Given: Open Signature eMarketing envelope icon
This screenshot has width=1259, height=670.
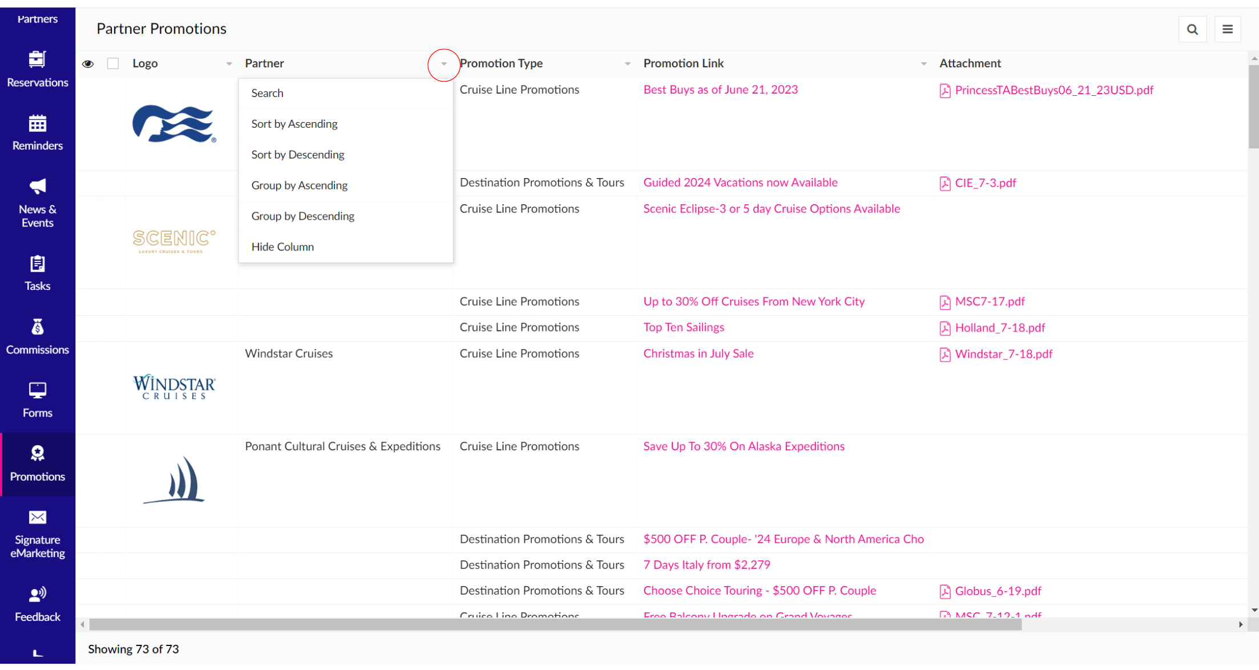Looking at the screenshot, I should coord(37,518).
